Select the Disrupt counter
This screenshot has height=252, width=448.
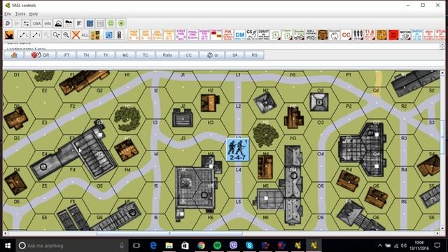263,34
